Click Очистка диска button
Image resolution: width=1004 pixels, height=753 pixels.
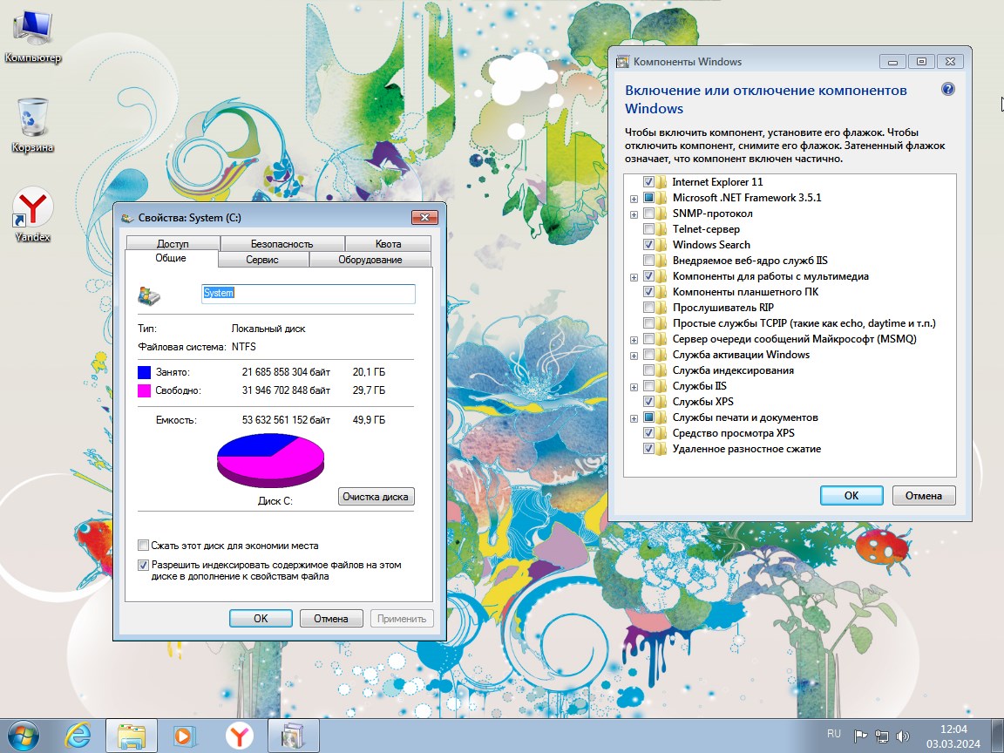(376, 496)
